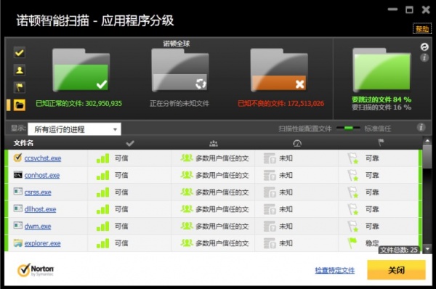Image resolution: width=436 pixels, height=289 pixels.
Task: Click stability flag icon in dllhost.exe row
Action: (x=353, y=209)
